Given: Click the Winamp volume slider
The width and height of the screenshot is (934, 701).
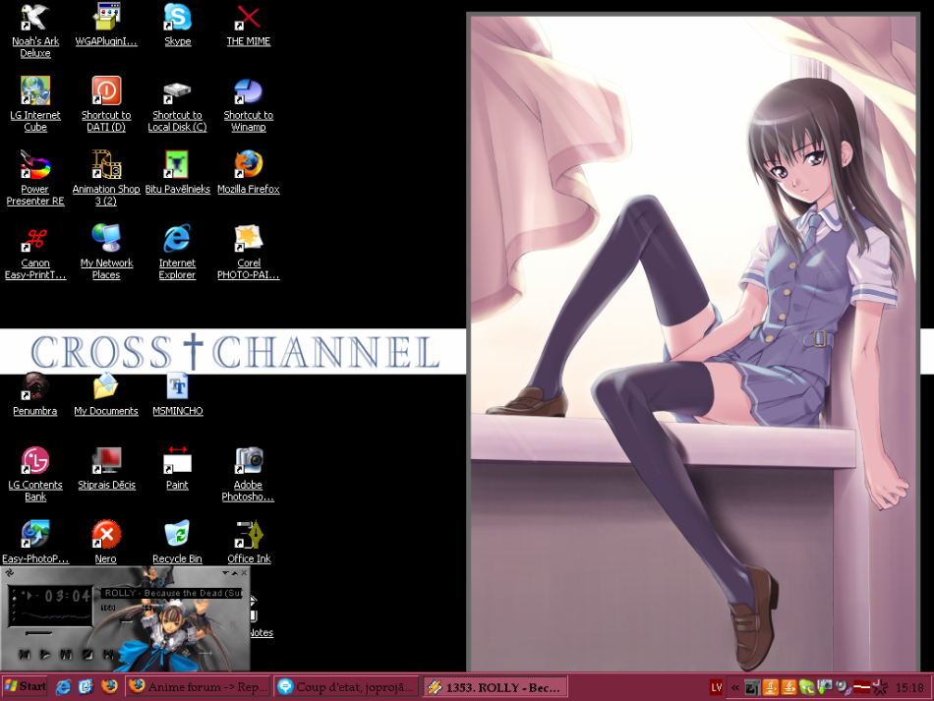Looking at the screenshot, I should pos(125,620).
